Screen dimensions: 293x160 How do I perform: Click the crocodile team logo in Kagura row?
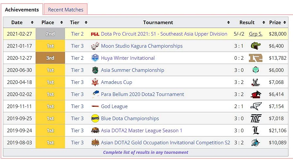coord(255,46)
